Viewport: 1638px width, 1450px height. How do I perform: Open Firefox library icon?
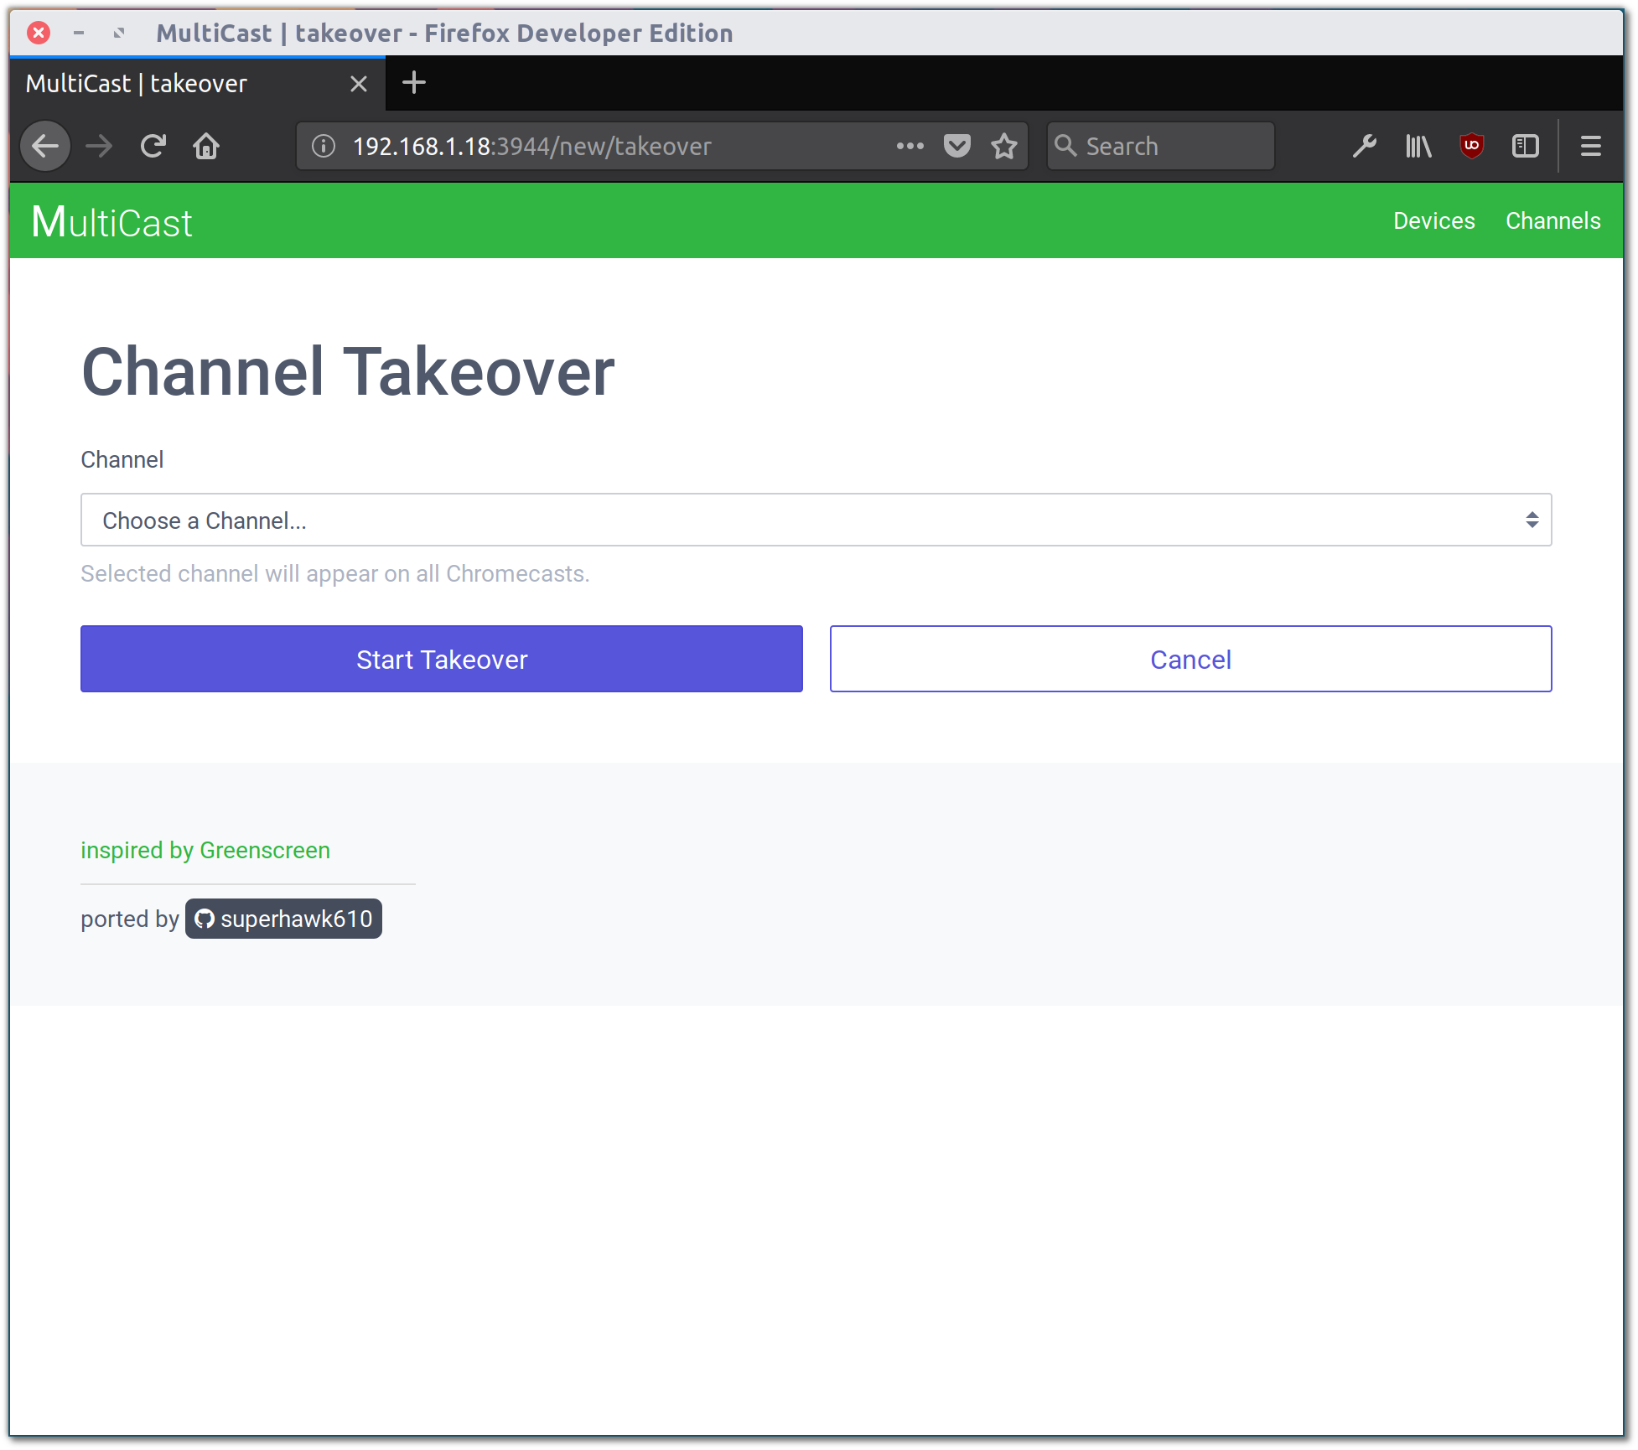[1418, 147]
